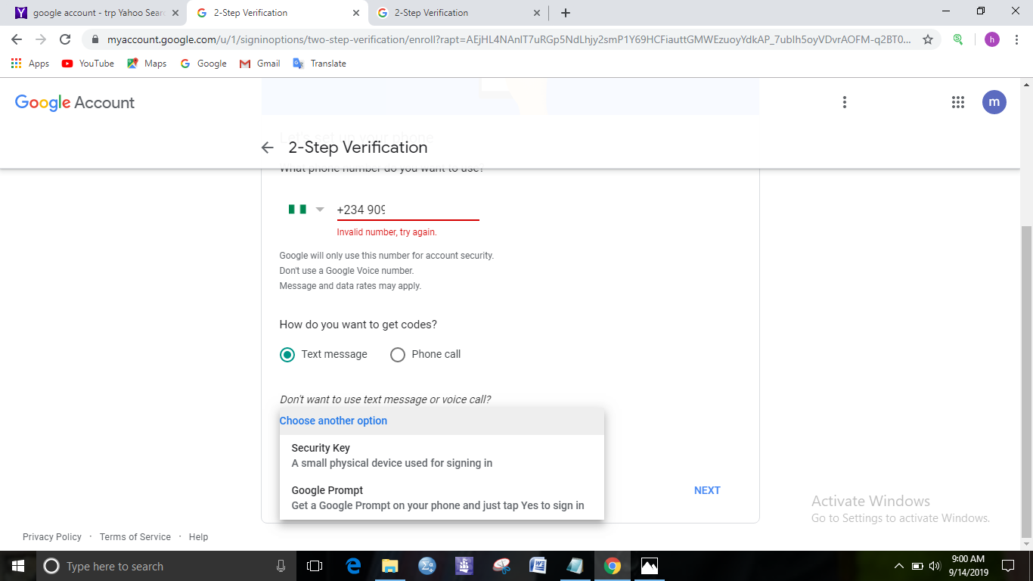1033x581 pixels.
Task: Open the Help link
Action: [199, 536]
